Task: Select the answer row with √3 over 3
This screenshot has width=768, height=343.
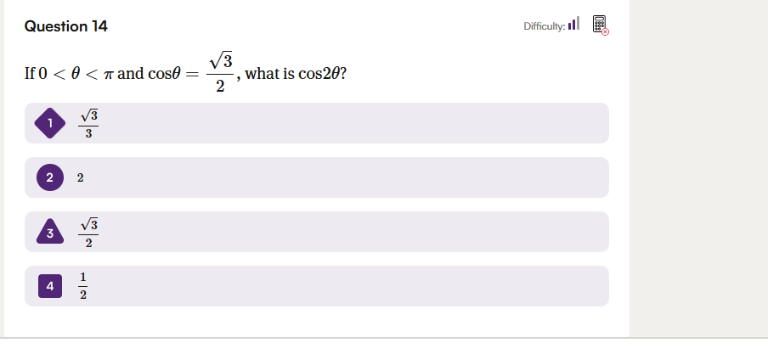Action: coord(340,124)
